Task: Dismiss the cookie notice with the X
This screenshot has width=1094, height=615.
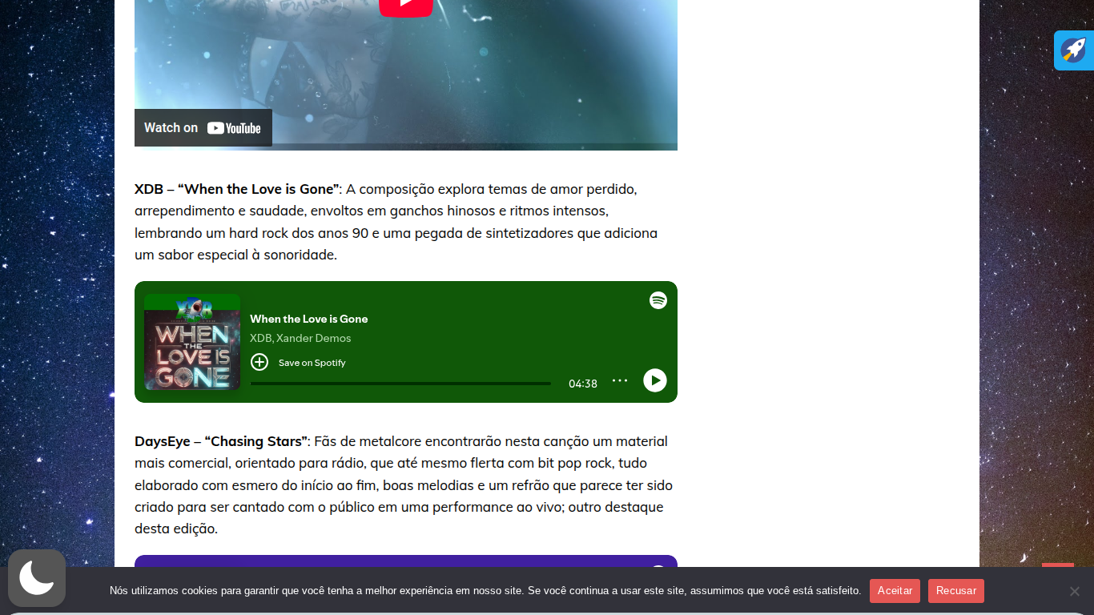Action: tap(1074, 591)
